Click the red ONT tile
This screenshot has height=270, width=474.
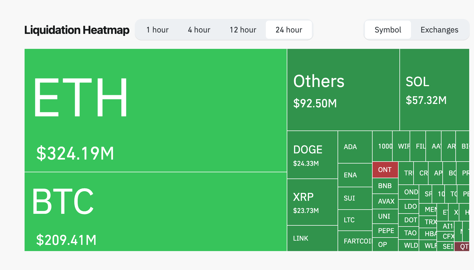(385, 170)
